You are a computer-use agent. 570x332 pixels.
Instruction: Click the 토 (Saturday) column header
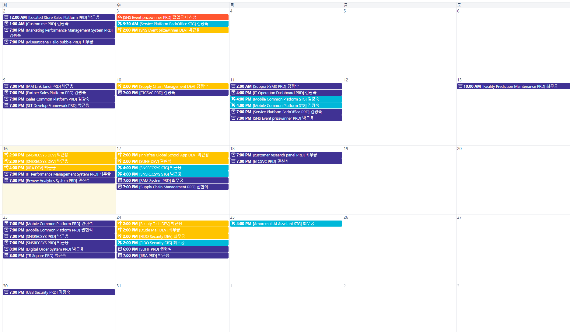tap(459, 5)
